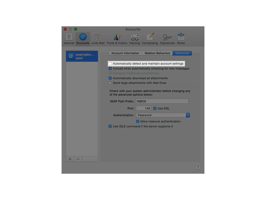Switch to the Mailbox Behaviors tab
This screenshot has width=266, height=200.
(157, 53)
